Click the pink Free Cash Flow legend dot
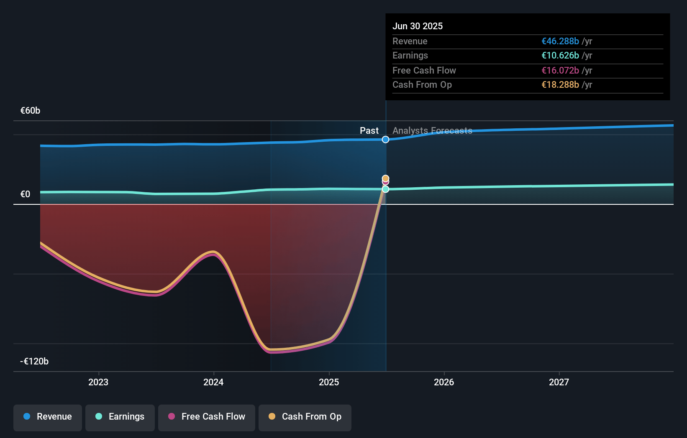687x438 pixels. pyautogui.click(x=172, y=416)
